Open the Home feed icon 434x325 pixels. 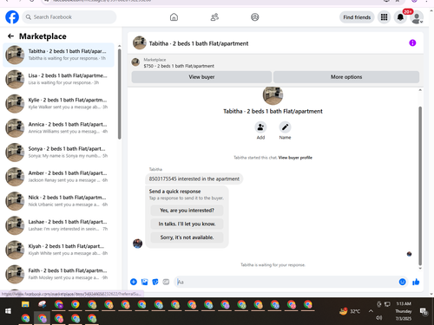174,17
